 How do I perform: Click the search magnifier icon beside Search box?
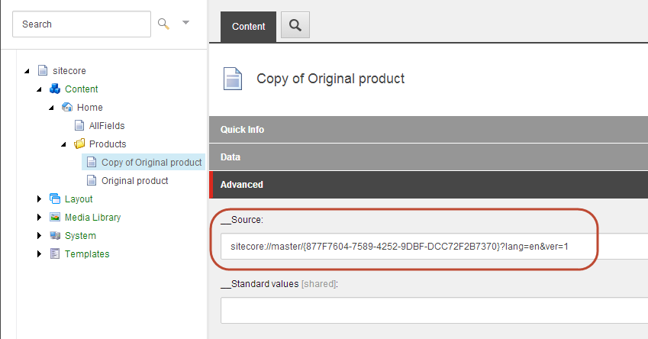click(163, 24)
